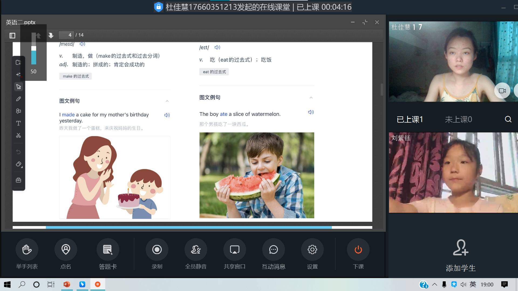Click the highlighted word 'ate'
Image resolution: width=518 pixels, height=291 pixels.
[x=224, y=114]
